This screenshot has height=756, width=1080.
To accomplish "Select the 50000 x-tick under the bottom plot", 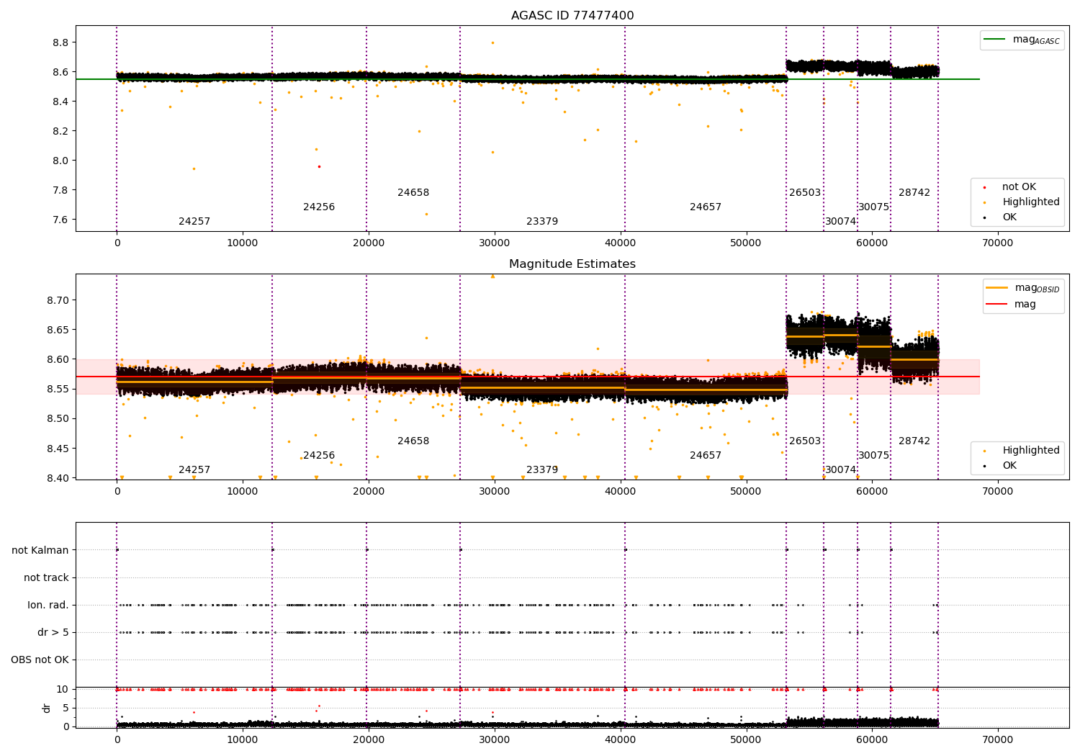I will [746, 740].
